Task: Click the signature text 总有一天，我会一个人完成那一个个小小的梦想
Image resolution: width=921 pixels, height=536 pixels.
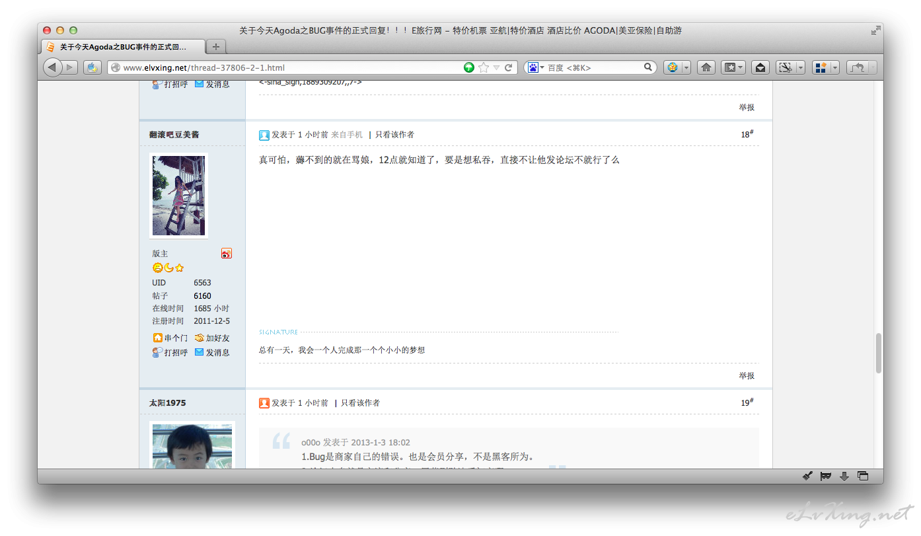Action: click(x=342, y=350)
